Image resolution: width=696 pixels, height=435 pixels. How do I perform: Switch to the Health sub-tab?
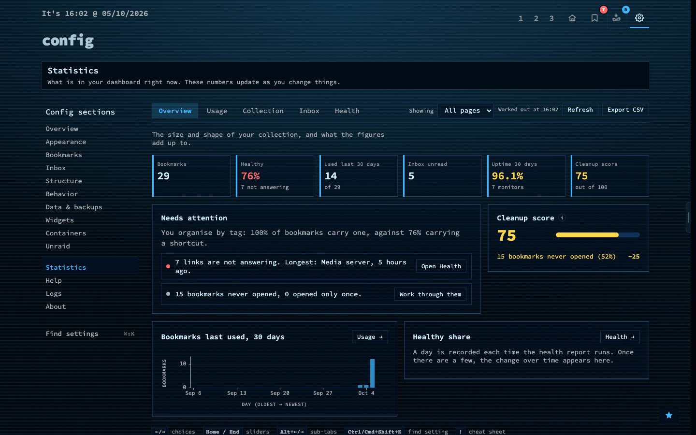[x=347, y=111]
